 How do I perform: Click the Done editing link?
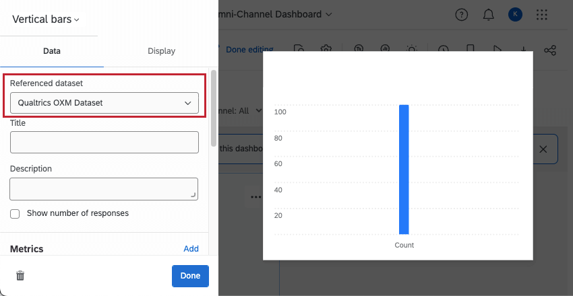coord(249,49)
